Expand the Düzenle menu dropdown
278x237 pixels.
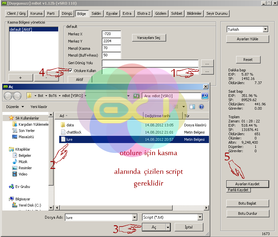point(23,107)
